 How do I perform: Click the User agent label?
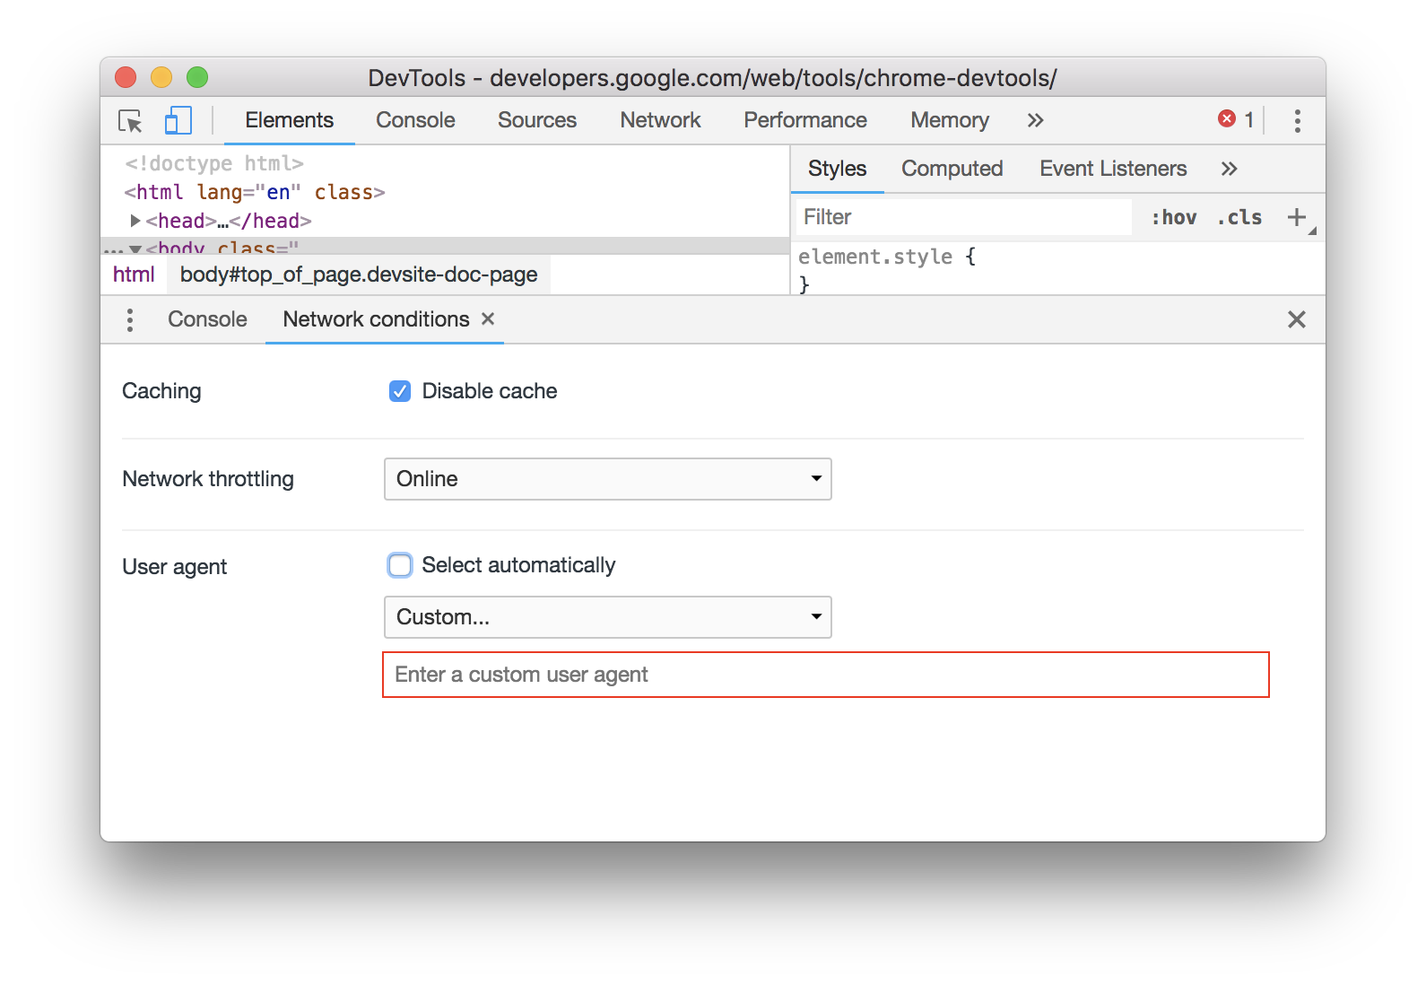174,567
